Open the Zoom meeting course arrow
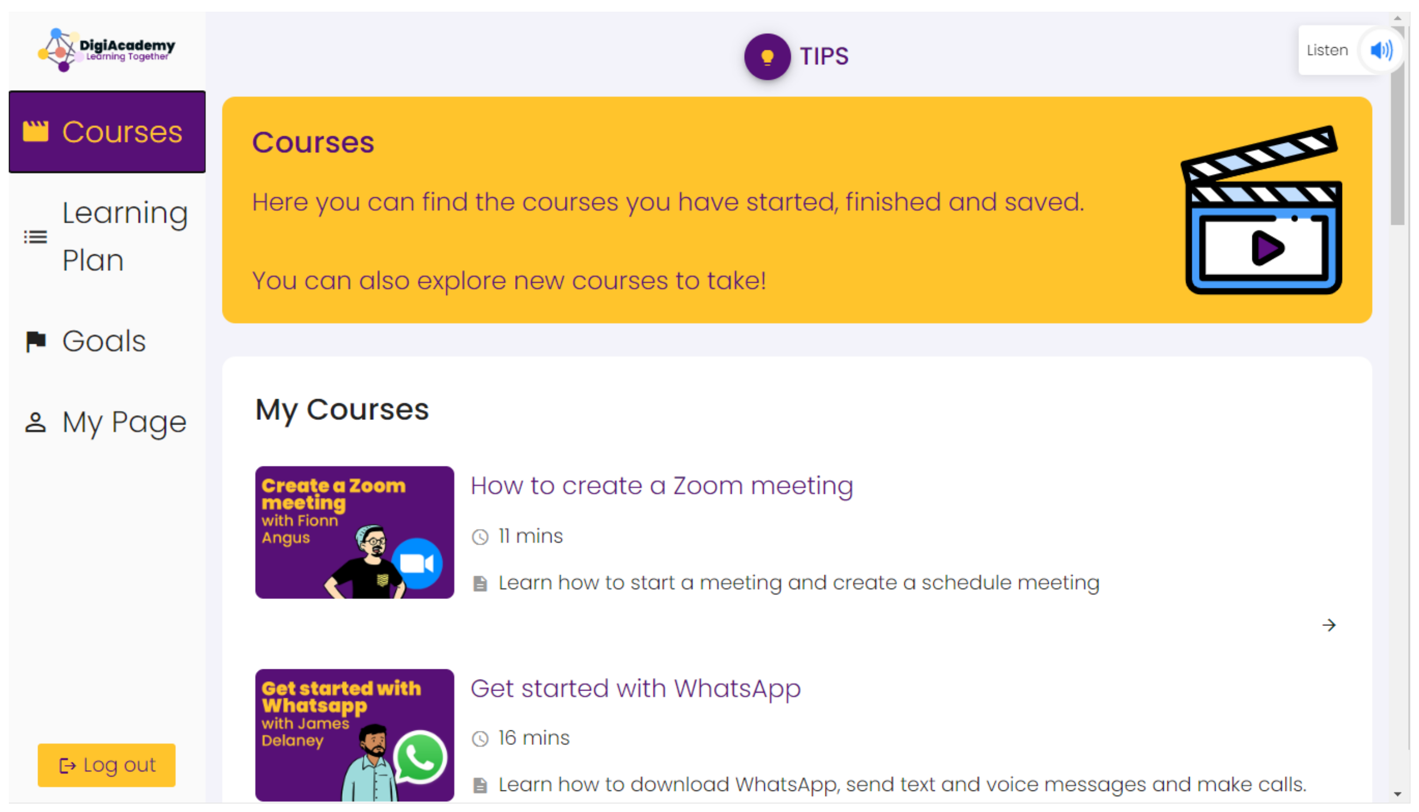 1328,625
